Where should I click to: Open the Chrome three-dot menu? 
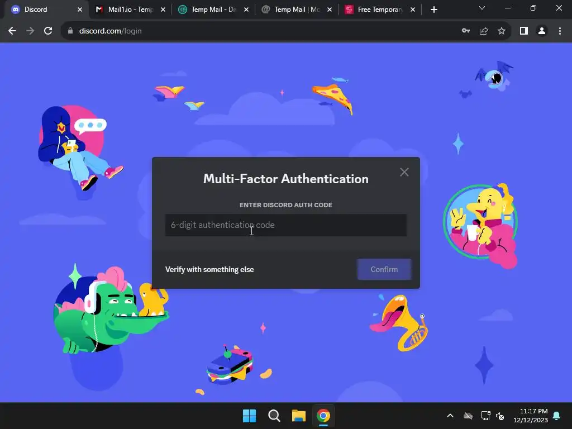tap(560, 31)
